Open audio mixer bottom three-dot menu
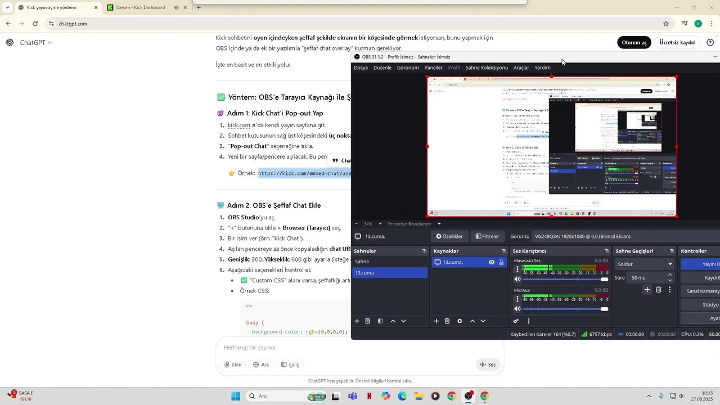Viewport: 720px width, 405px height. pos(528,321)
